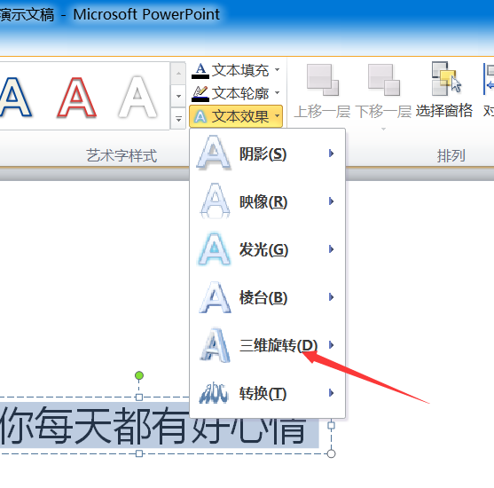Open the 棱台(B) bevel submenu

(267, 297)
